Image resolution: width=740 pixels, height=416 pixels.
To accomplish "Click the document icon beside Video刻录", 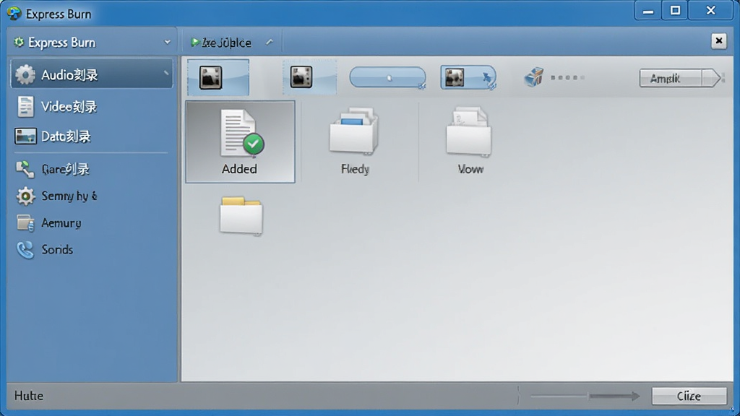I will click(25, 107).
